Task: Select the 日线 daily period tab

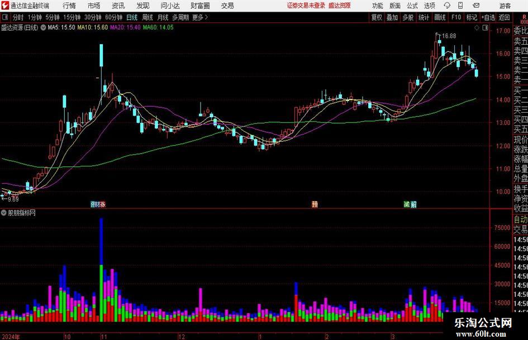Action: pos(132,17)
